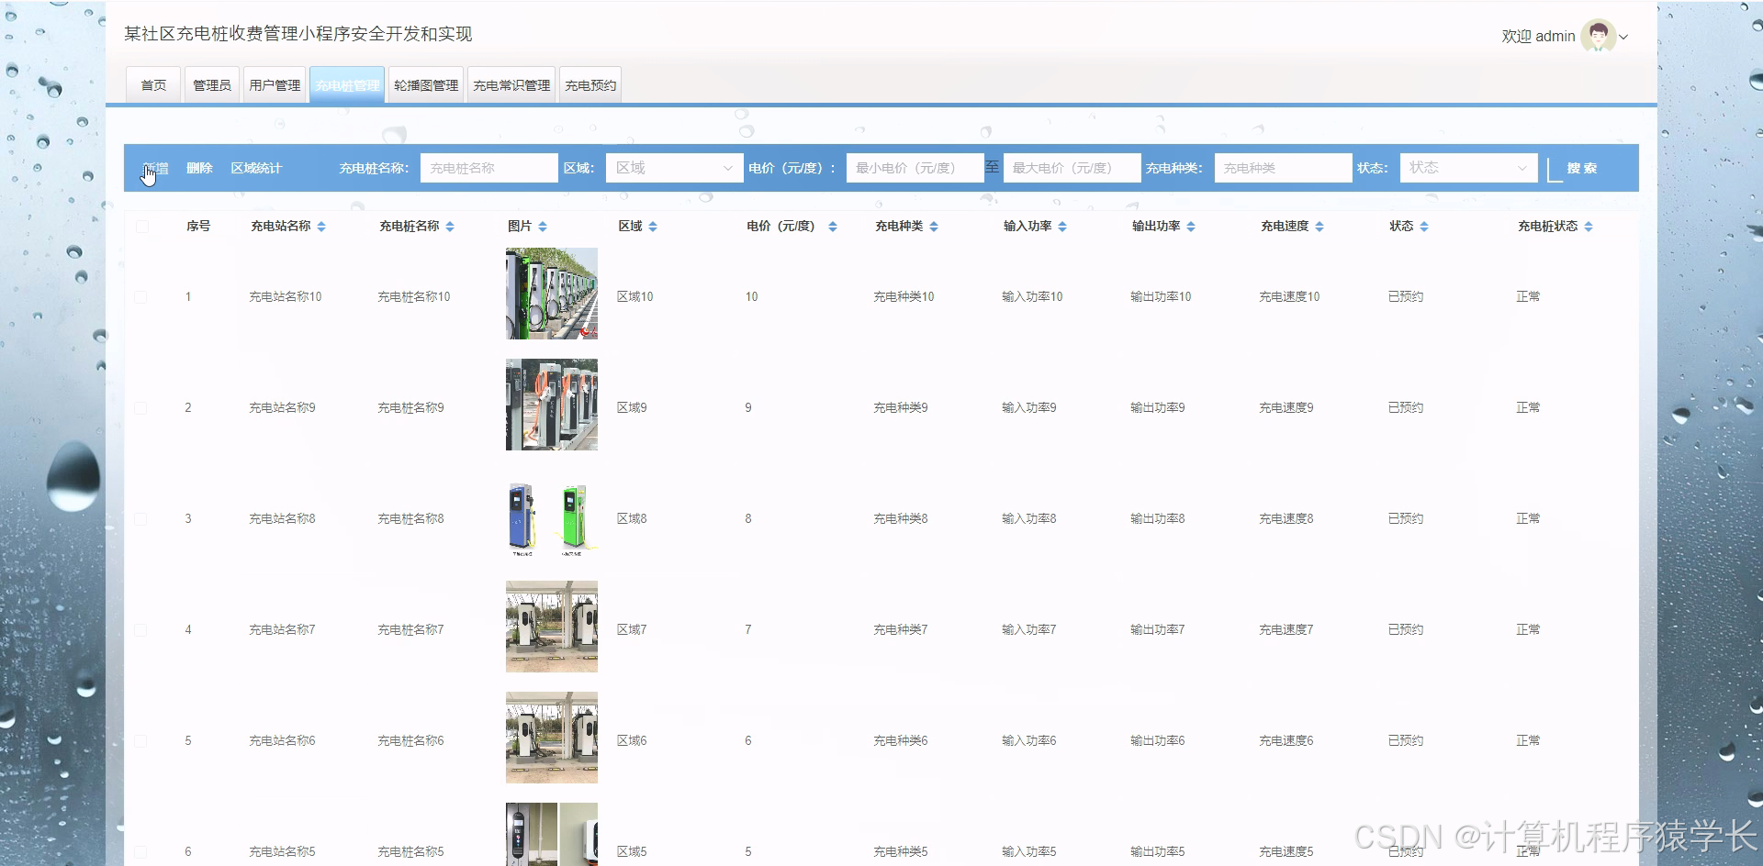
Task: Focus the 最小电价 input field
Action: coord(915,168)
